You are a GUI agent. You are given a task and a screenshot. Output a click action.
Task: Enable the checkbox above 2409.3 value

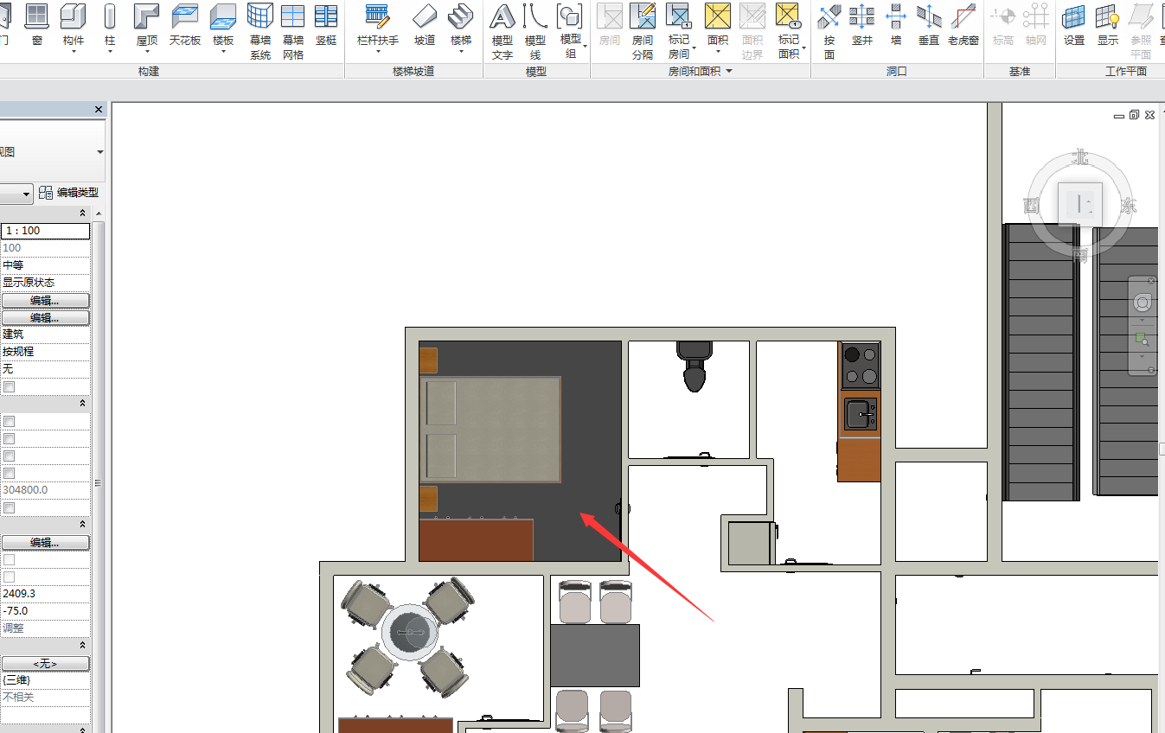(x=9, y=577)
